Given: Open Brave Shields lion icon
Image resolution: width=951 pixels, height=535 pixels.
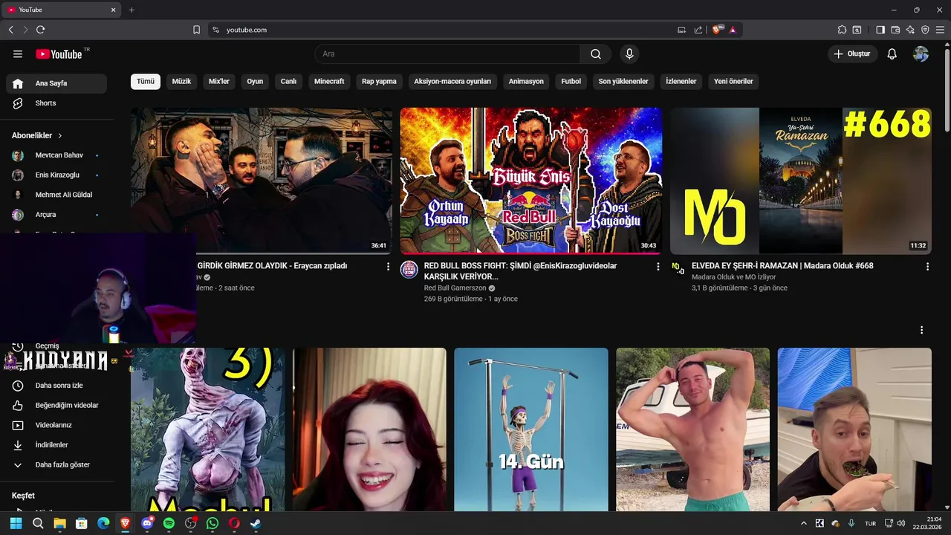Looking at the screenshot, I should [x=716, y=30].
